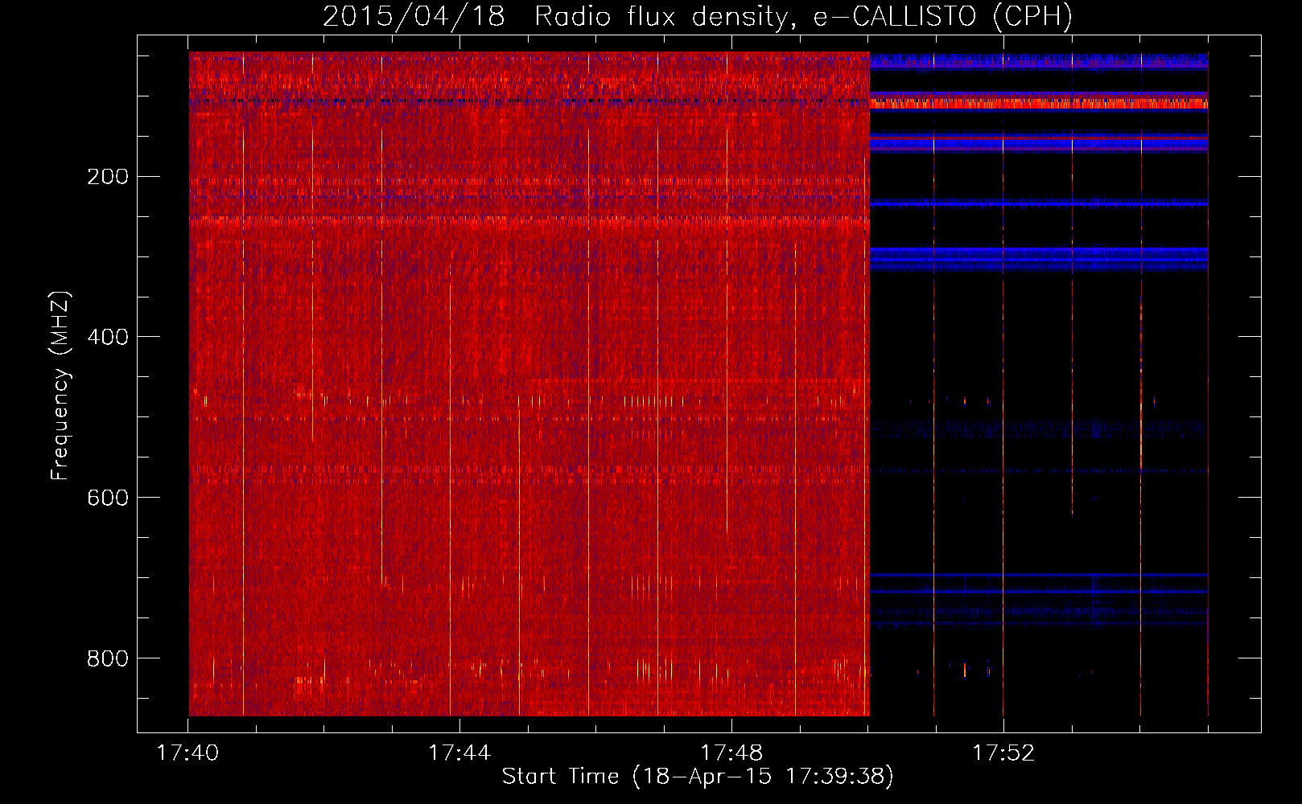This screenshot has height=804, width=1302.
Task: Click the 17:48 time tick label
Action: (731, 753)
